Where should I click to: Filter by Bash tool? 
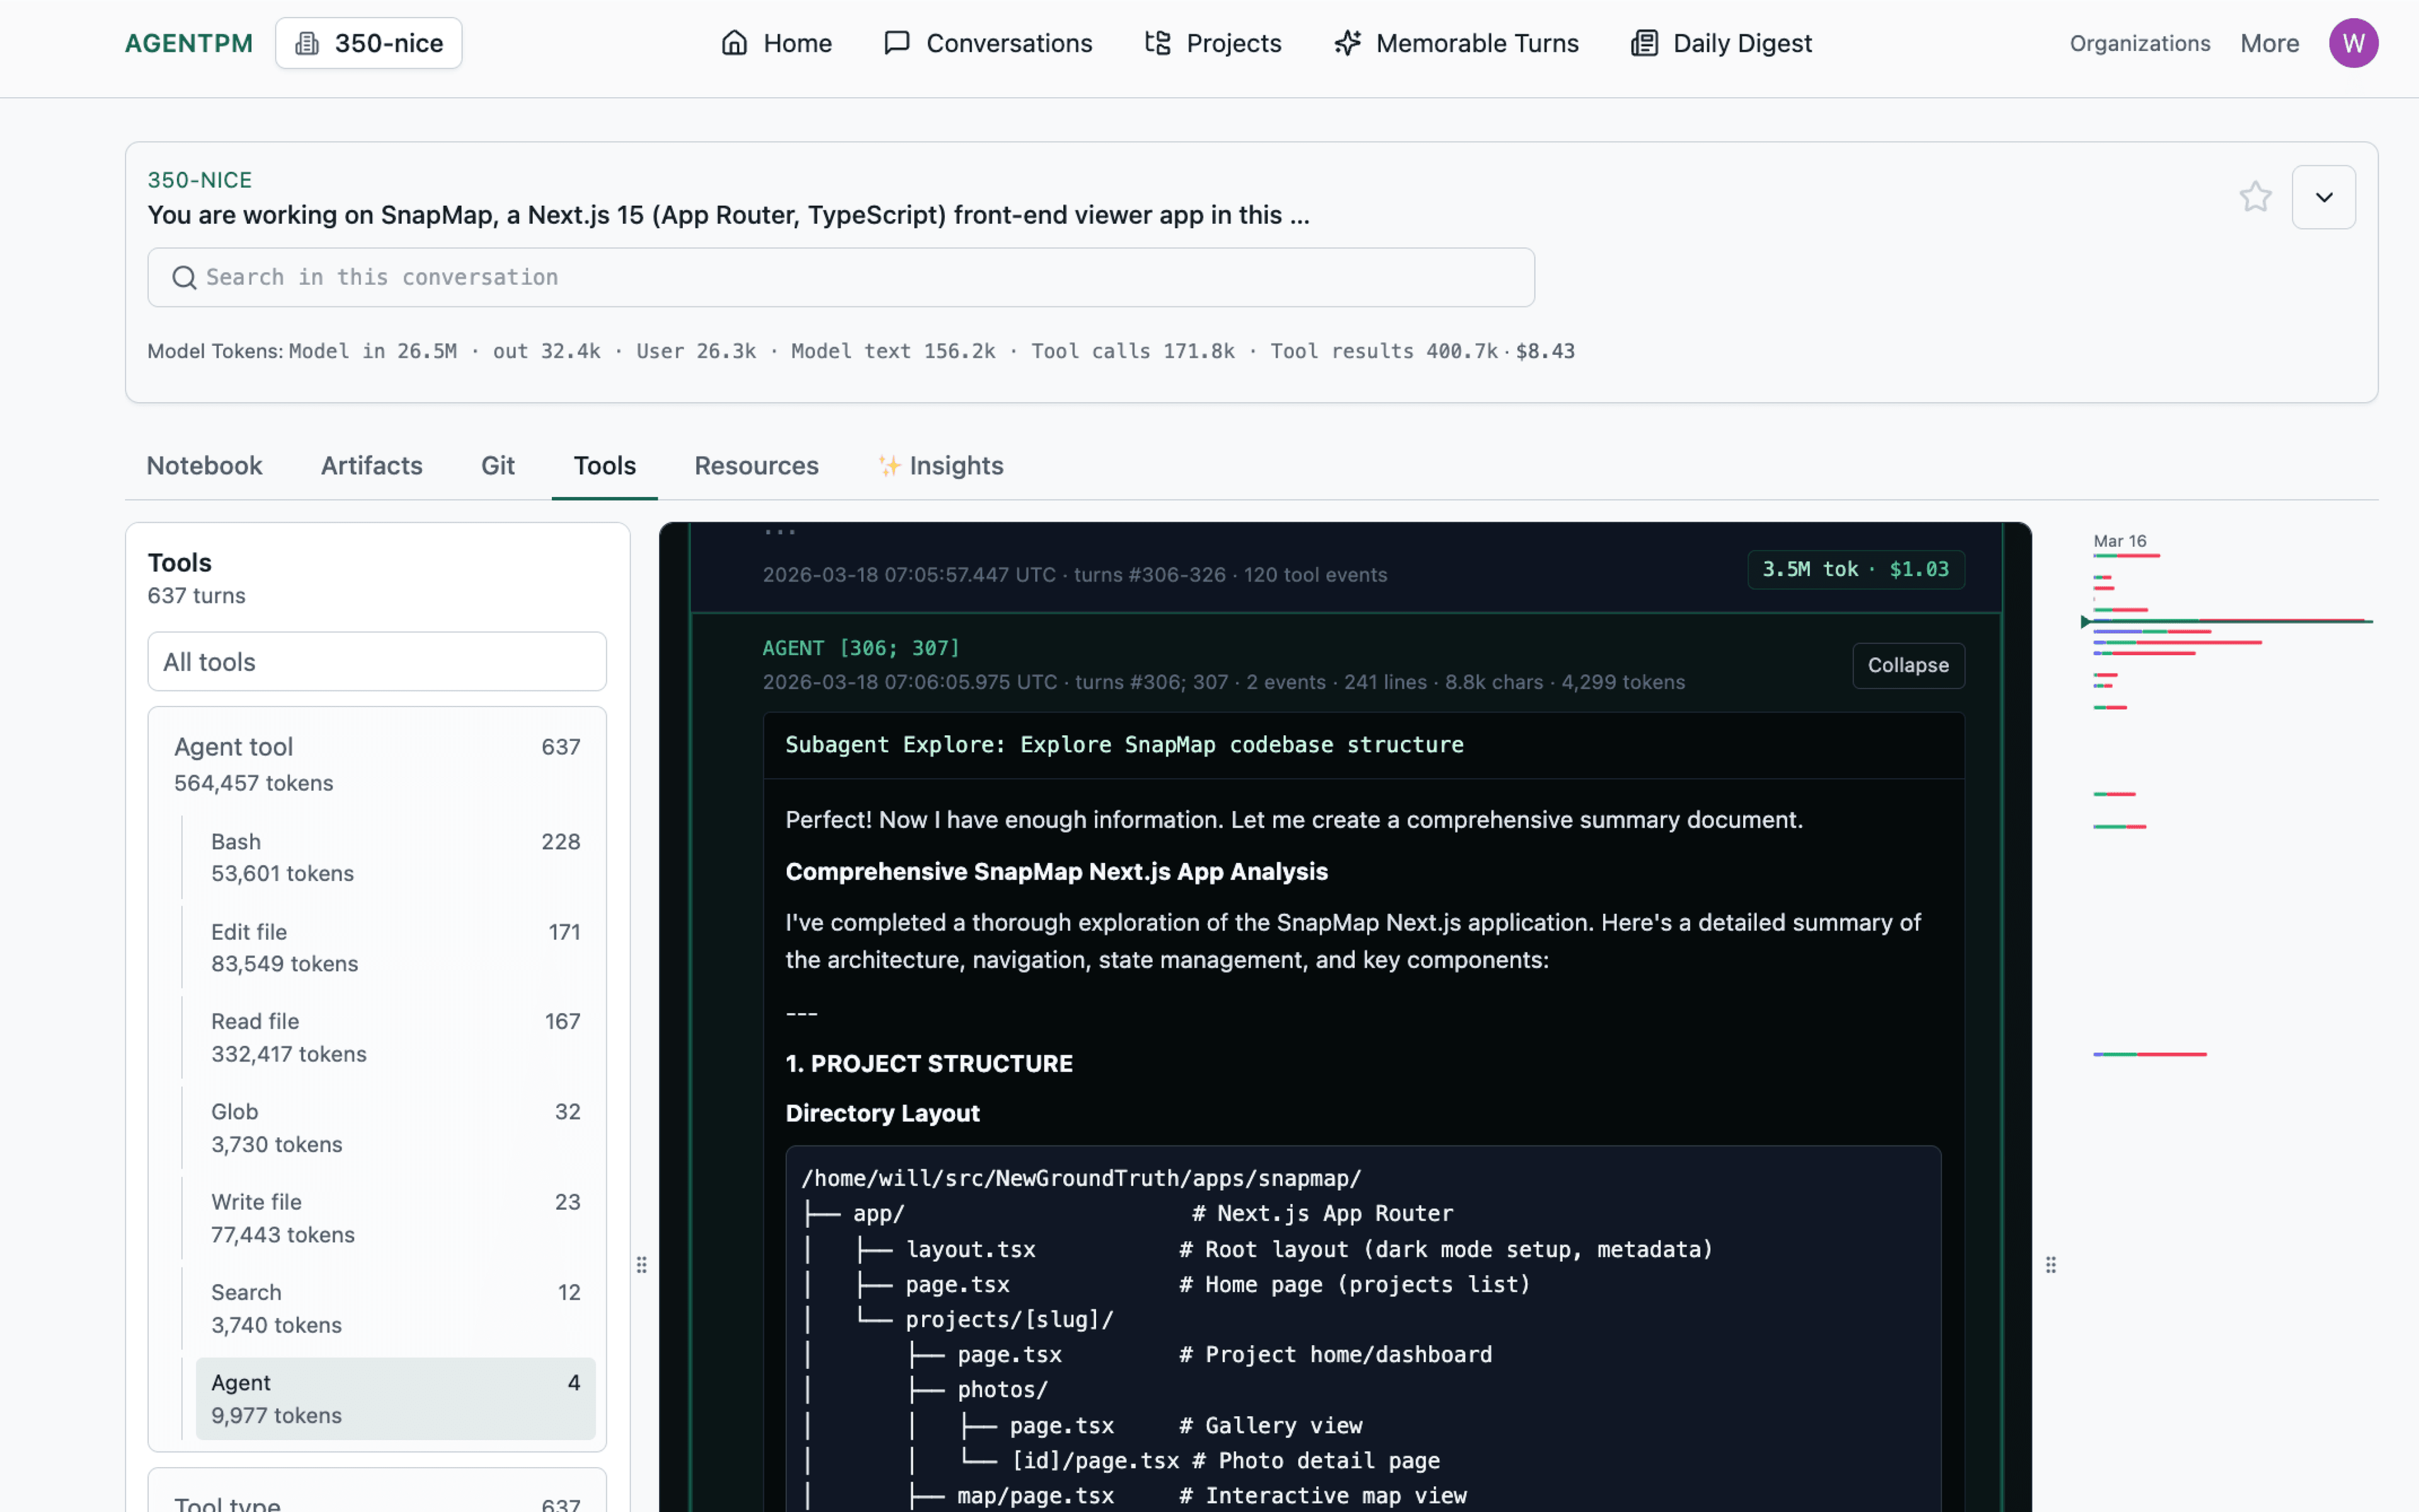coord(395,857)
